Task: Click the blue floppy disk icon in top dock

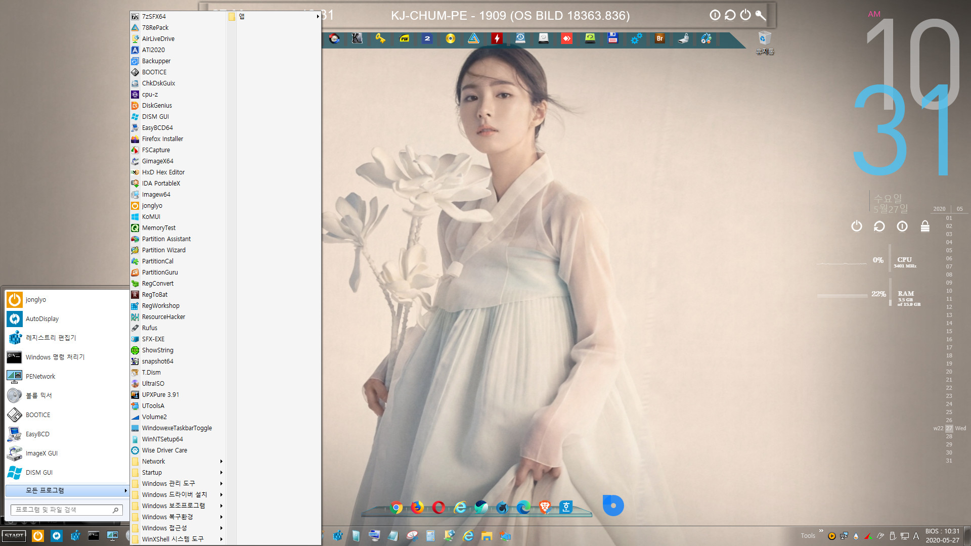Action: (x=613, y=38)
